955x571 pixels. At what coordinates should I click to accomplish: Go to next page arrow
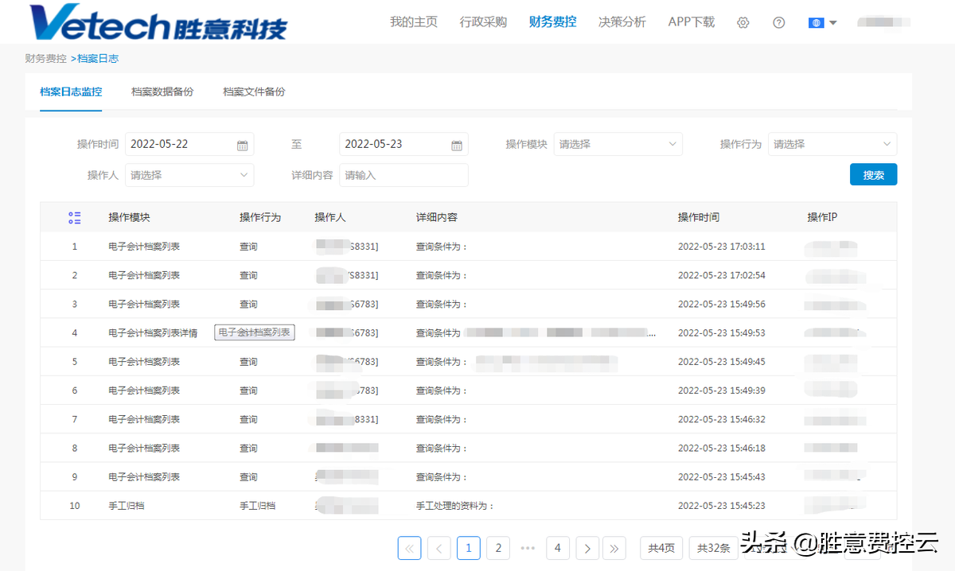[587, 548]
